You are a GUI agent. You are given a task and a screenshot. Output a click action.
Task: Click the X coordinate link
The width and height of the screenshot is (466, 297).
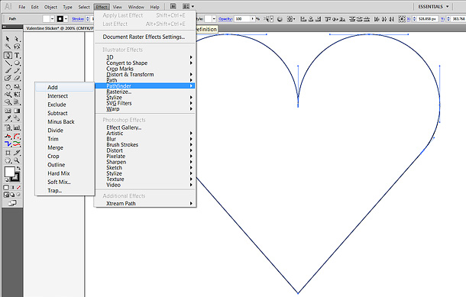[x=409, y=19]
